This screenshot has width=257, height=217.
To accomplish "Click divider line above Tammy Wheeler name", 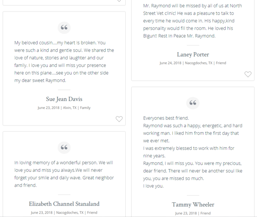I will (x=193, y=195).
